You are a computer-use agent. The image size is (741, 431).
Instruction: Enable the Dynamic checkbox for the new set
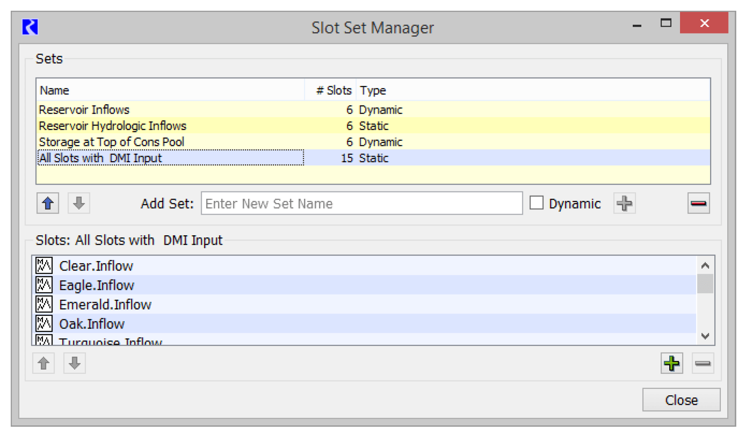coord(537,203)
